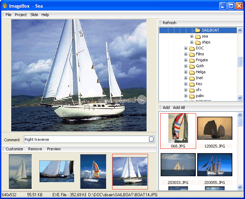Image resolution: width=245 pixels, height=199 pixels.
Task: Toggle the checkbox in Comment field
Action: tap(151, 139)
